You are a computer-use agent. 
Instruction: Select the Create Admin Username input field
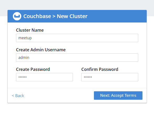tap(77, 58)
